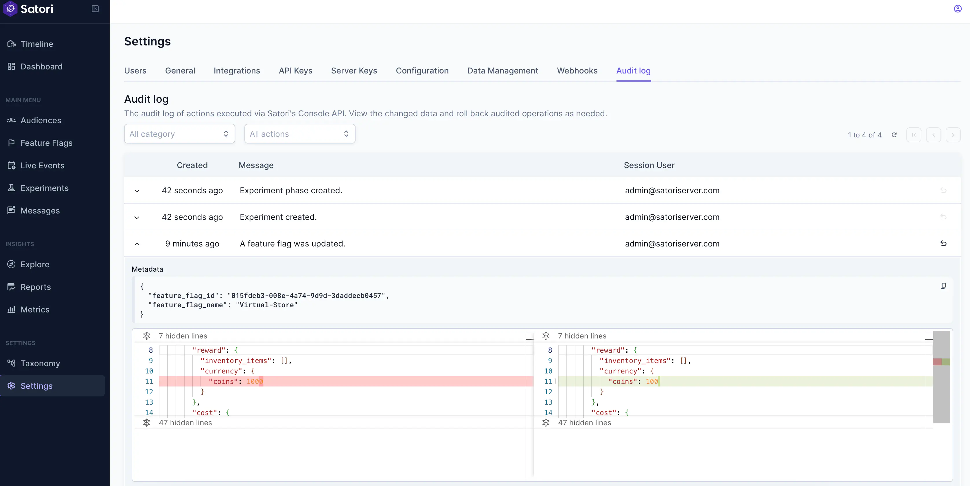
Task: Switch to the Users tab
Action: [x=135, y=71]
